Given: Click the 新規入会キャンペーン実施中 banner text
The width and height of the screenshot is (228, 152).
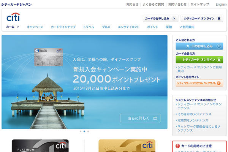Looking at the screenshot, I should pos(110,70).
